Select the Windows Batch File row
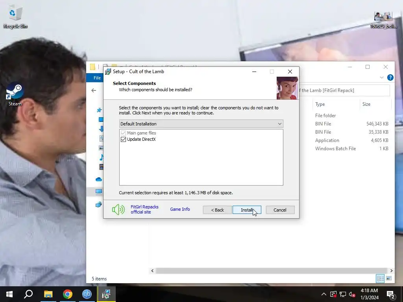Viewport: 403px width, 302px height. coord(351,148)
